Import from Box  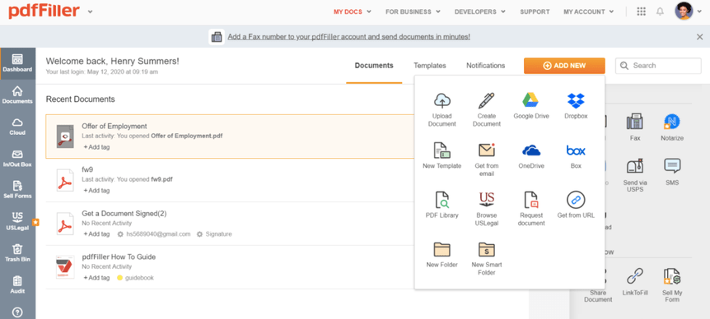coord(576,155)
